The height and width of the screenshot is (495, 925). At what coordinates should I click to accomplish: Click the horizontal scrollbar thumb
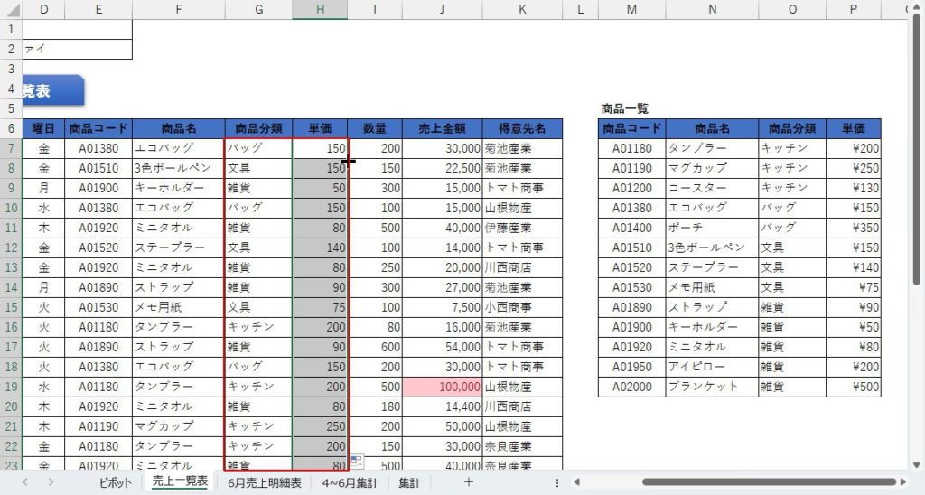768,482
